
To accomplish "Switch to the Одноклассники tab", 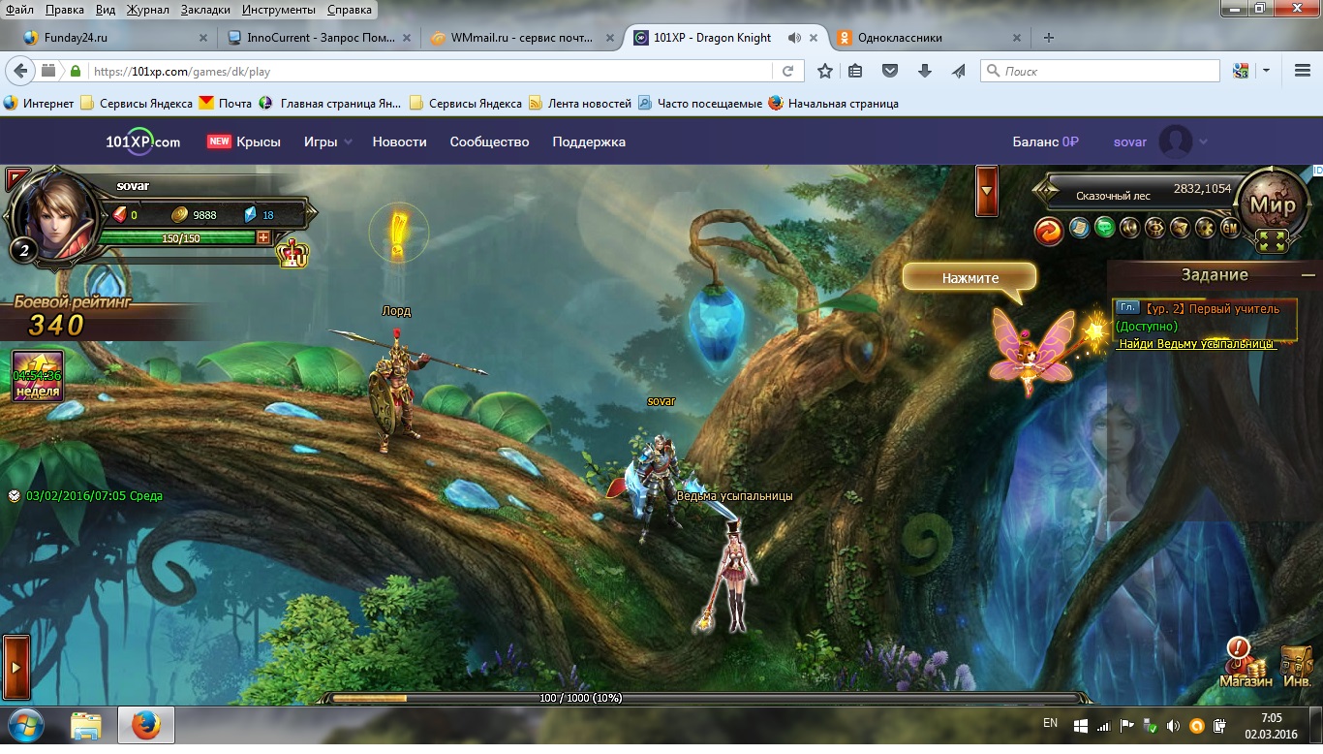I will click(927, 38).
